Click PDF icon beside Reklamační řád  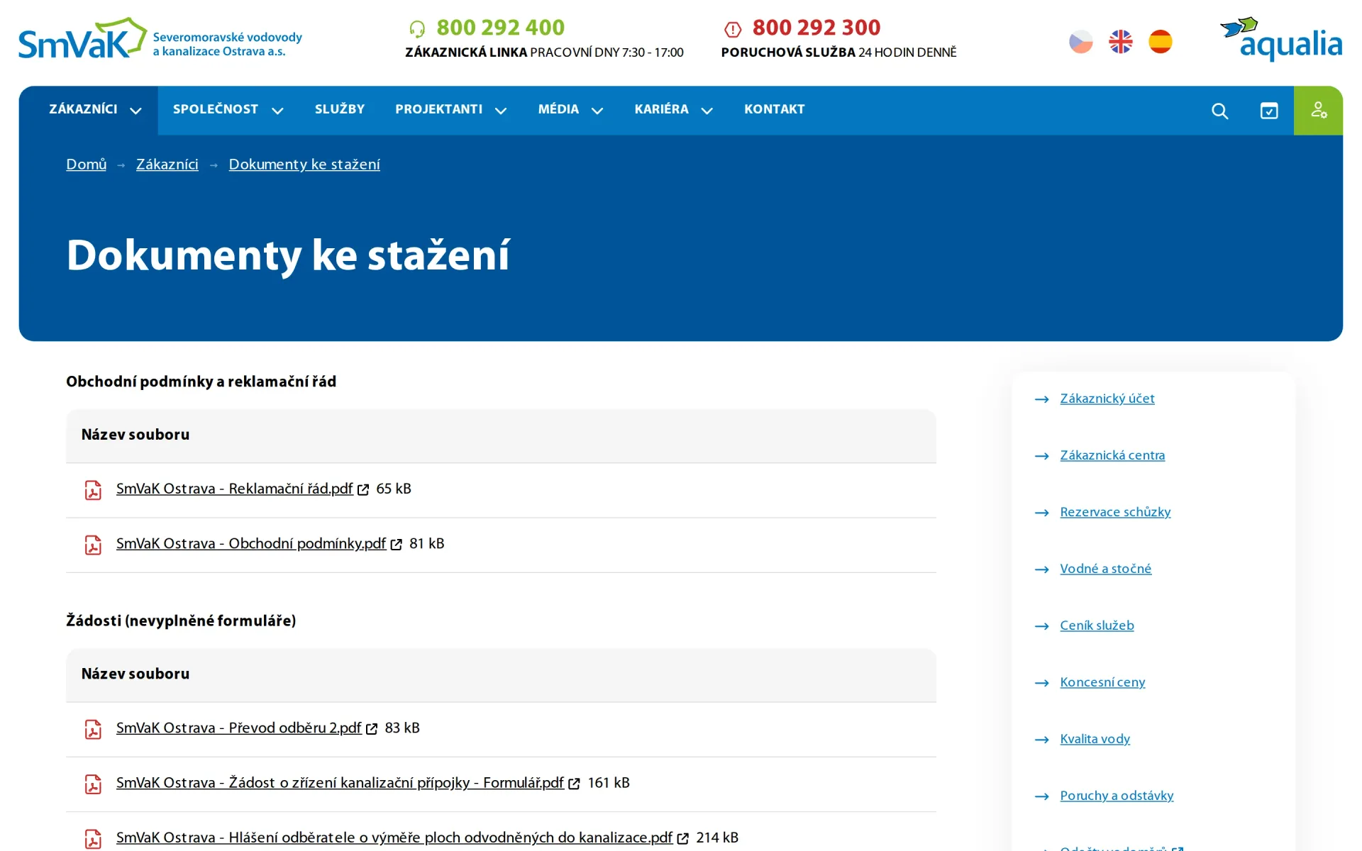pyautogui.click(x=93, y=490)
